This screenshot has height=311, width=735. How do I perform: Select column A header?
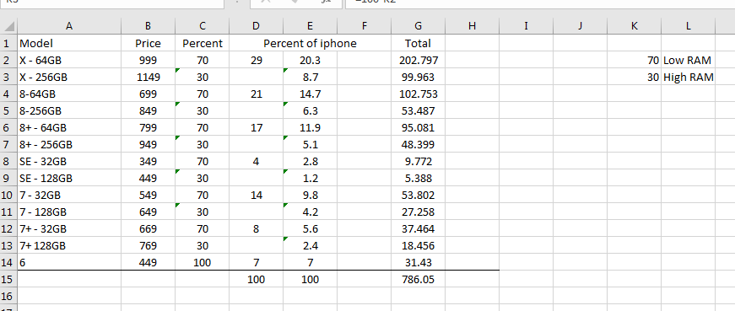(69, 26)
